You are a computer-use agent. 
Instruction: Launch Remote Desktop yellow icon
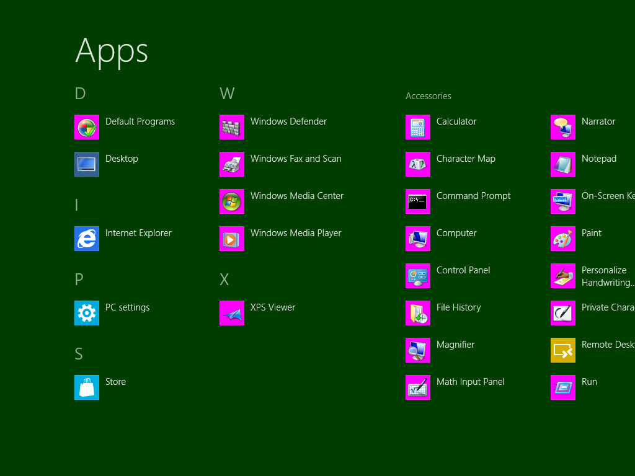(x=563, y=350)
